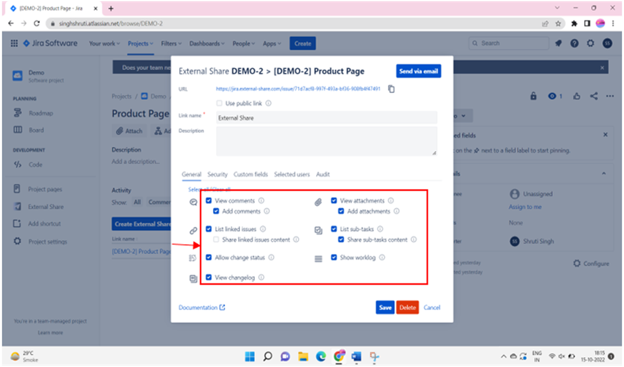Open the Dashboards dropdown menu
The image size is (624, 367).
coord(207,43)
